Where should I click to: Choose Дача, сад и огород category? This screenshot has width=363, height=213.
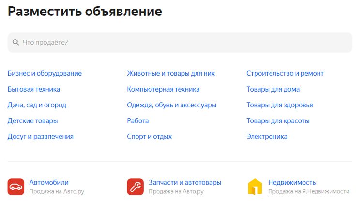(x=37, y=105)
